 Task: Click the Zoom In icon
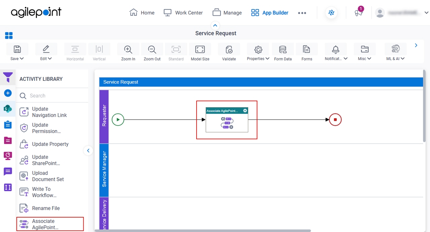click(128, 49)
